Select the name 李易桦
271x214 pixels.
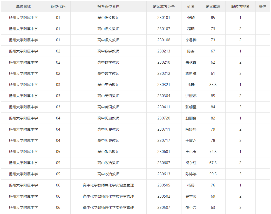tap(191, 40)
